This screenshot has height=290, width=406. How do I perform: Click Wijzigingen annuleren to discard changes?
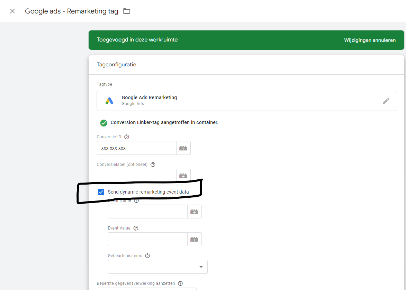tap(370, 40)
